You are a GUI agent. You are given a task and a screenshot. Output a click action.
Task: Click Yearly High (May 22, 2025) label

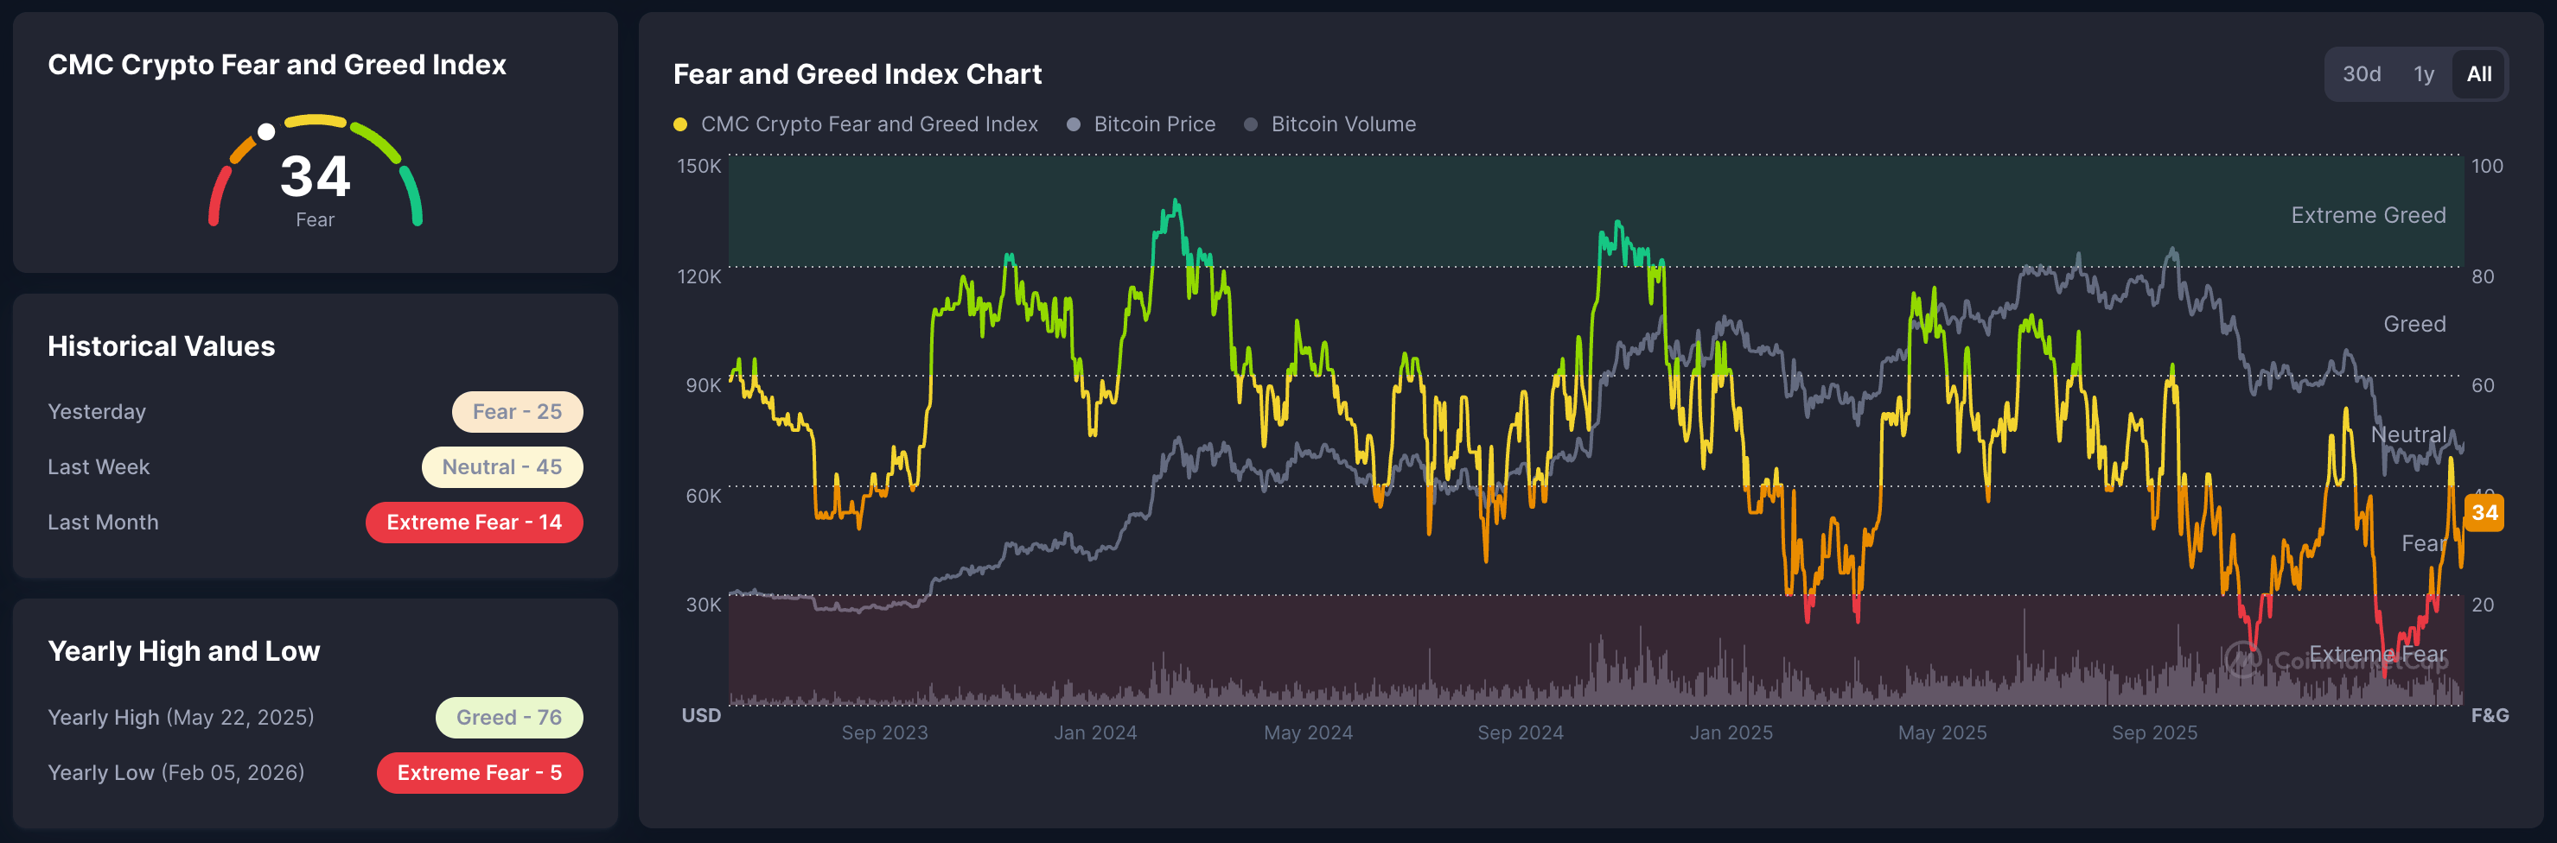181,717
